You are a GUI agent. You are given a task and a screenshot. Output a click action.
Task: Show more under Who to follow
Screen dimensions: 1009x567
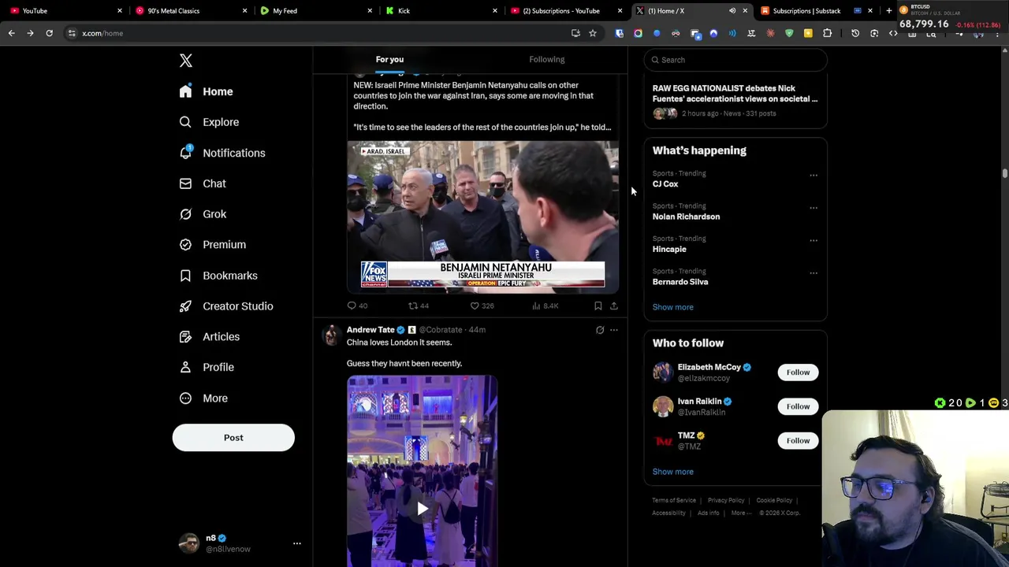pyautogui.click(x=672, y=472)
